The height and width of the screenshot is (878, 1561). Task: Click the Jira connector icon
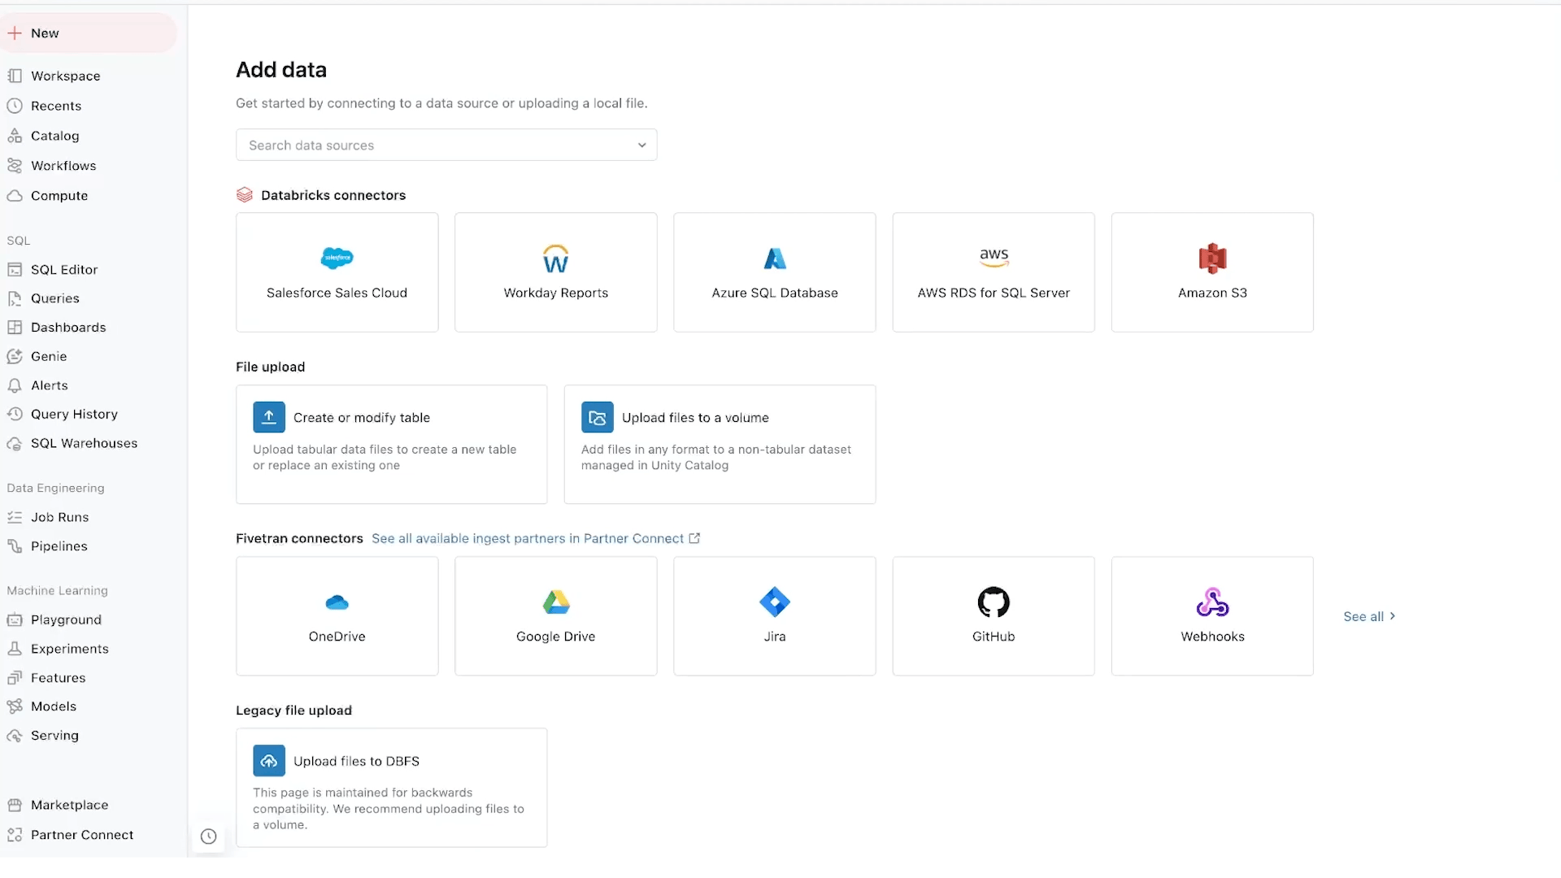click(x=774, y=602)
